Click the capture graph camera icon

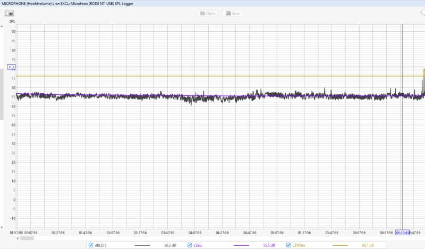coord(11,13)
